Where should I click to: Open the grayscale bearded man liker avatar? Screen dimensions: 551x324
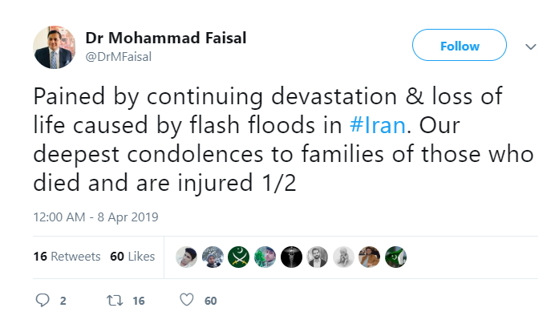click(x=318, y=257)
